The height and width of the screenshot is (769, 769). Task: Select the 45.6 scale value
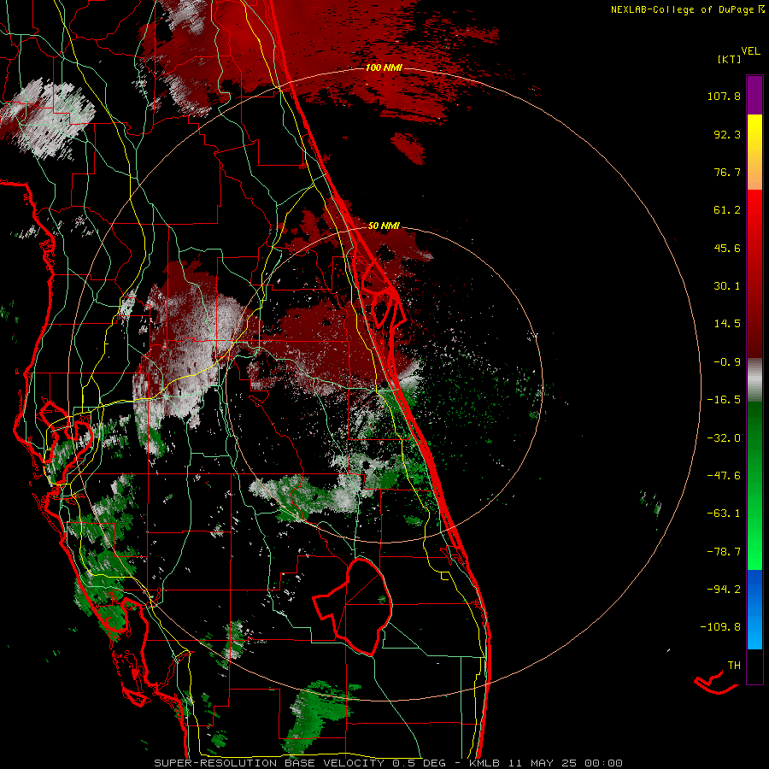tap(727, 248)
